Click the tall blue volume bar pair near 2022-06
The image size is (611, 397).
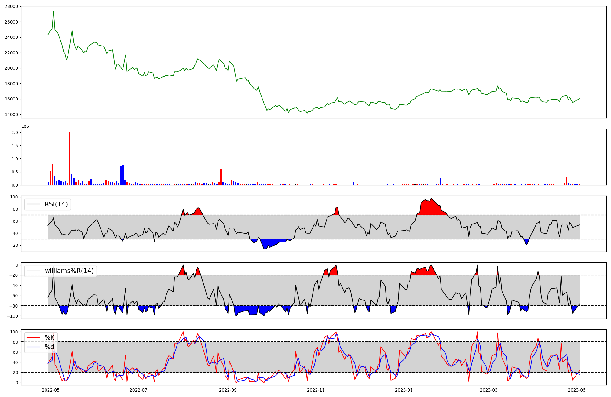tap(122, 176)
